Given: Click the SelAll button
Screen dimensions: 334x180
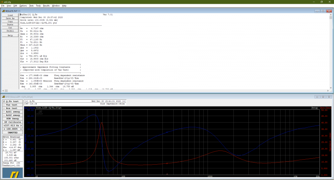Looking at the screenshot, I should point(10,31).
